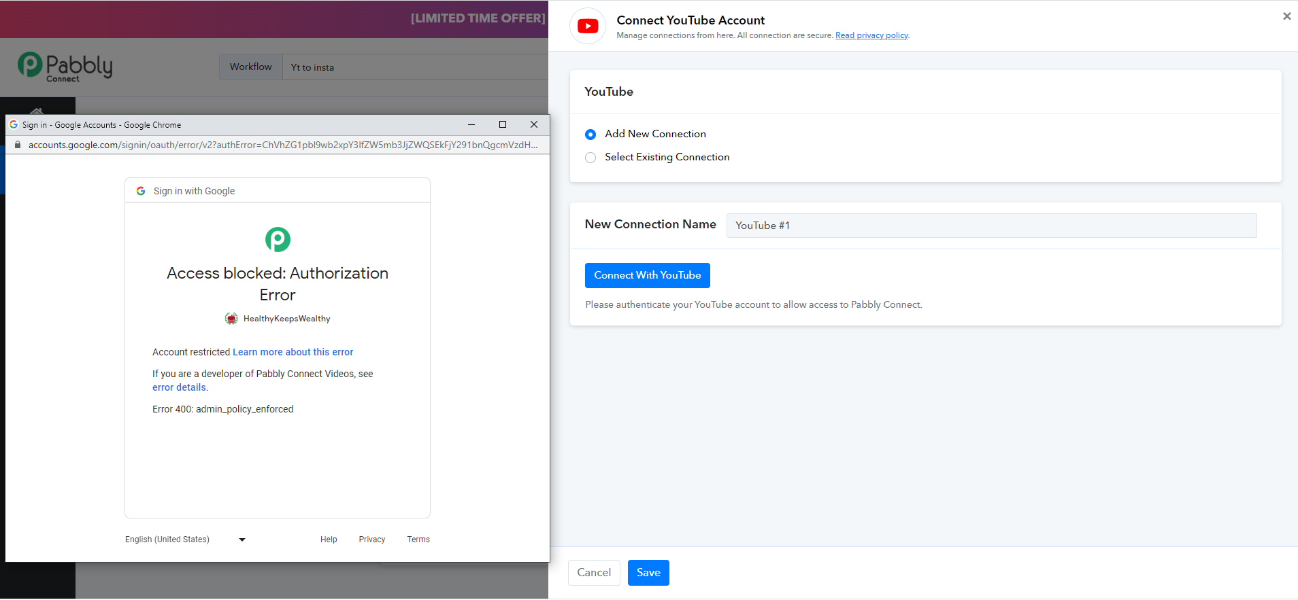Open the Read privacy policy link
Viewport: 1298px width, 600px height.
(x=871, y=35)
